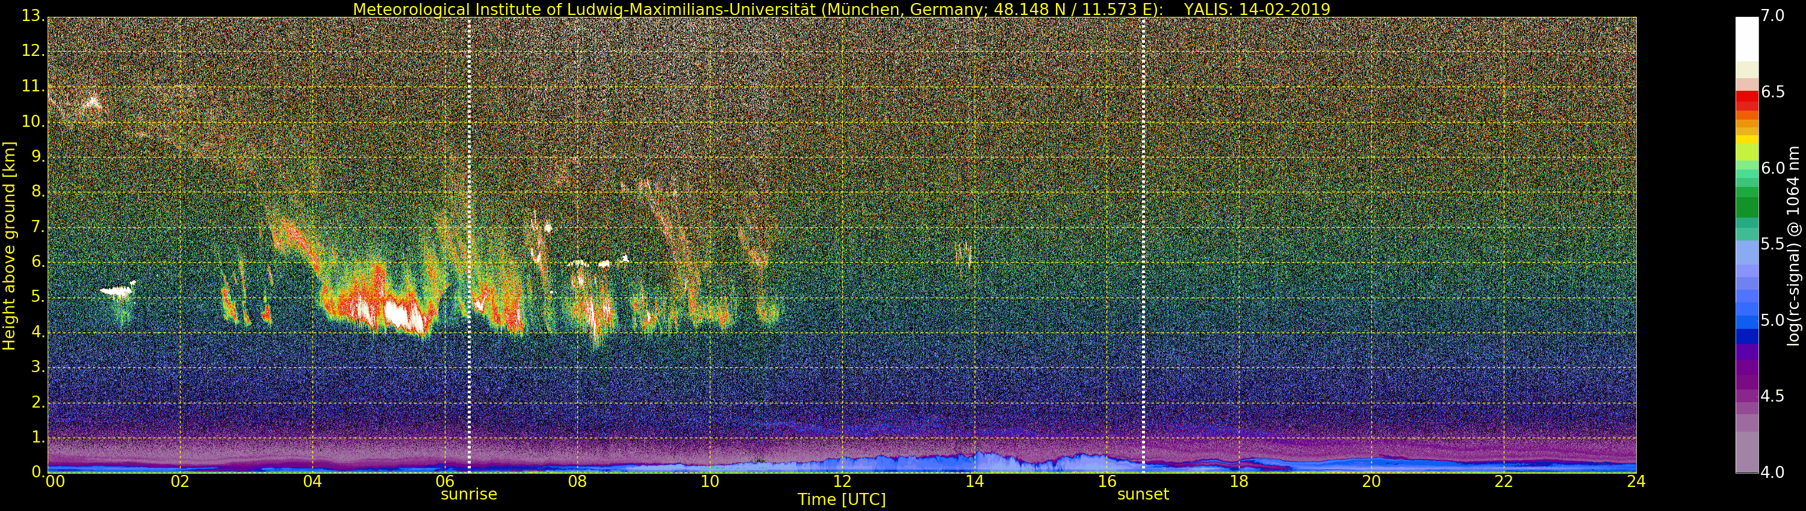Click the height tick label '3.'
This screenshot has width=1806, height=511.
click(x=38, y=367)
